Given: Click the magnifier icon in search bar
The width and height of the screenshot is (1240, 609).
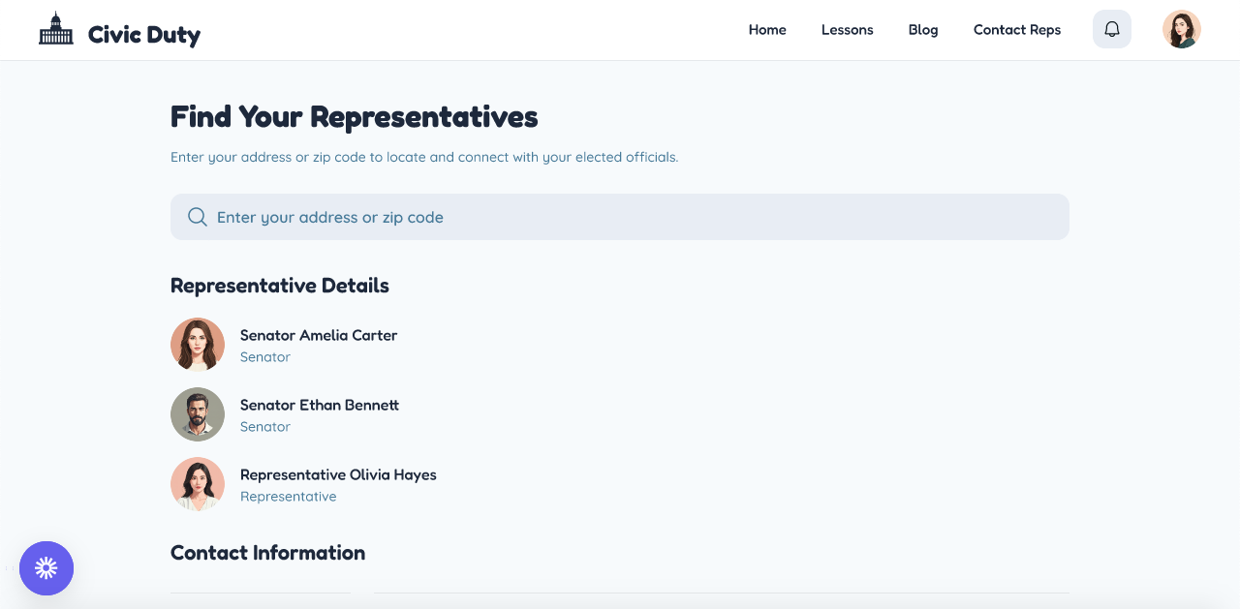Looking at the screenshot, I should coord(198,217).
